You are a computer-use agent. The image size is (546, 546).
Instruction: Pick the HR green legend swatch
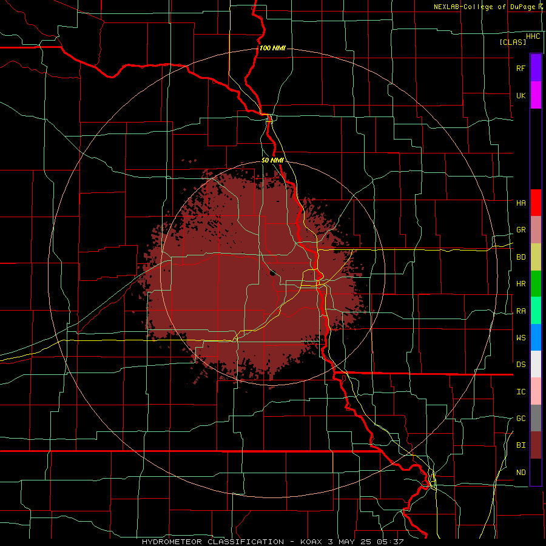pyautogui.click(x=536, y=284)
